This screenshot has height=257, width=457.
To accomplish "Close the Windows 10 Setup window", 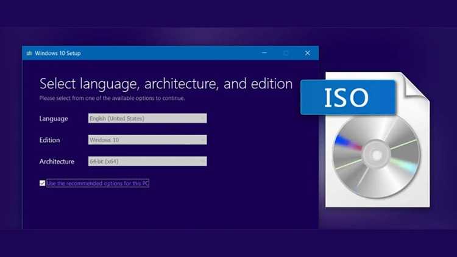I will [x=308, y=53].
